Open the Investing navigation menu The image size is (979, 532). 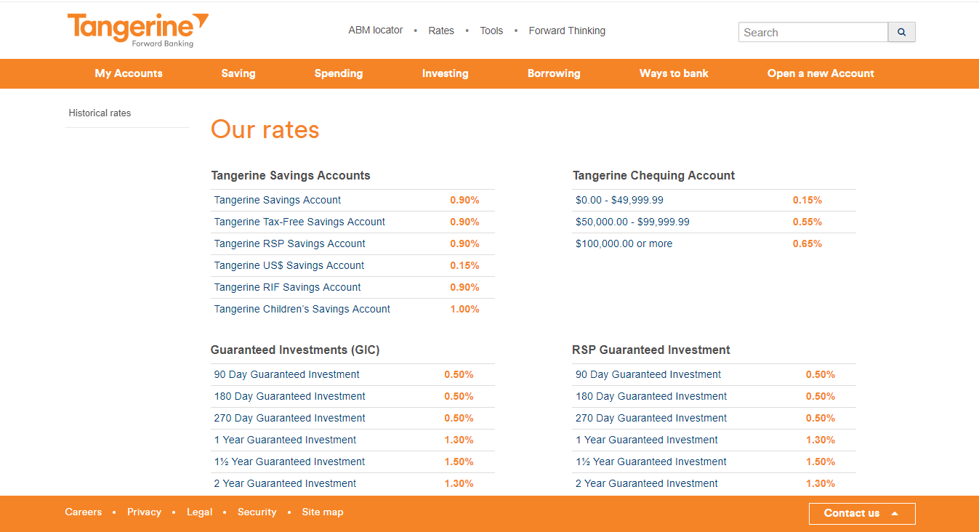(x=446, y=73)
